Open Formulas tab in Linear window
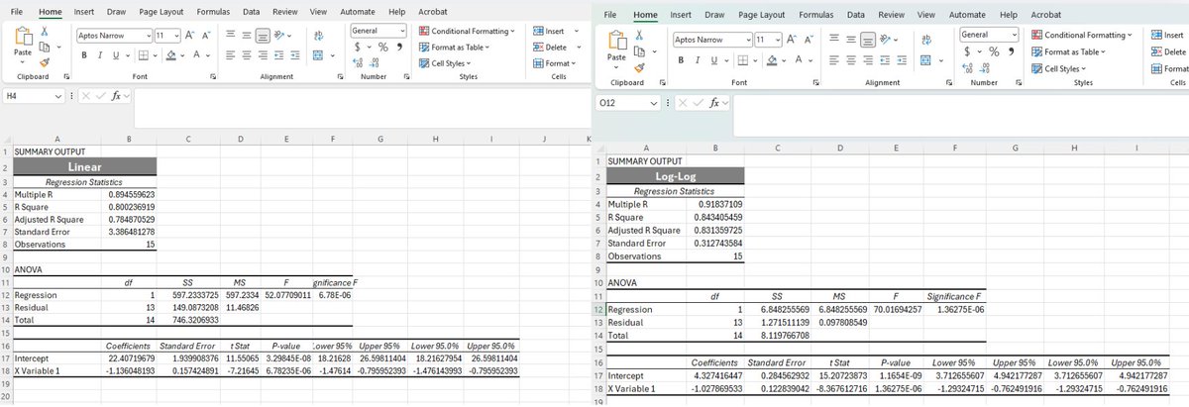This screenshot has height=407, width=1189. [213, 10]
